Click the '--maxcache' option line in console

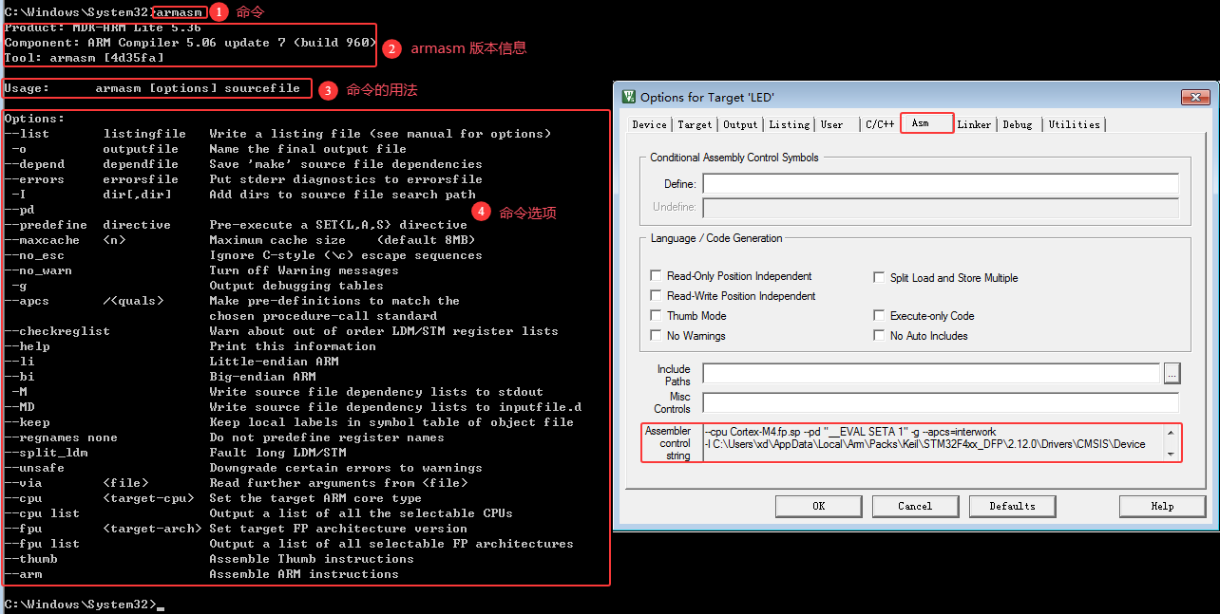239,240
